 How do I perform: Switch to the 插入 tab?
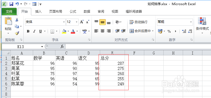(x=38, y=12)
